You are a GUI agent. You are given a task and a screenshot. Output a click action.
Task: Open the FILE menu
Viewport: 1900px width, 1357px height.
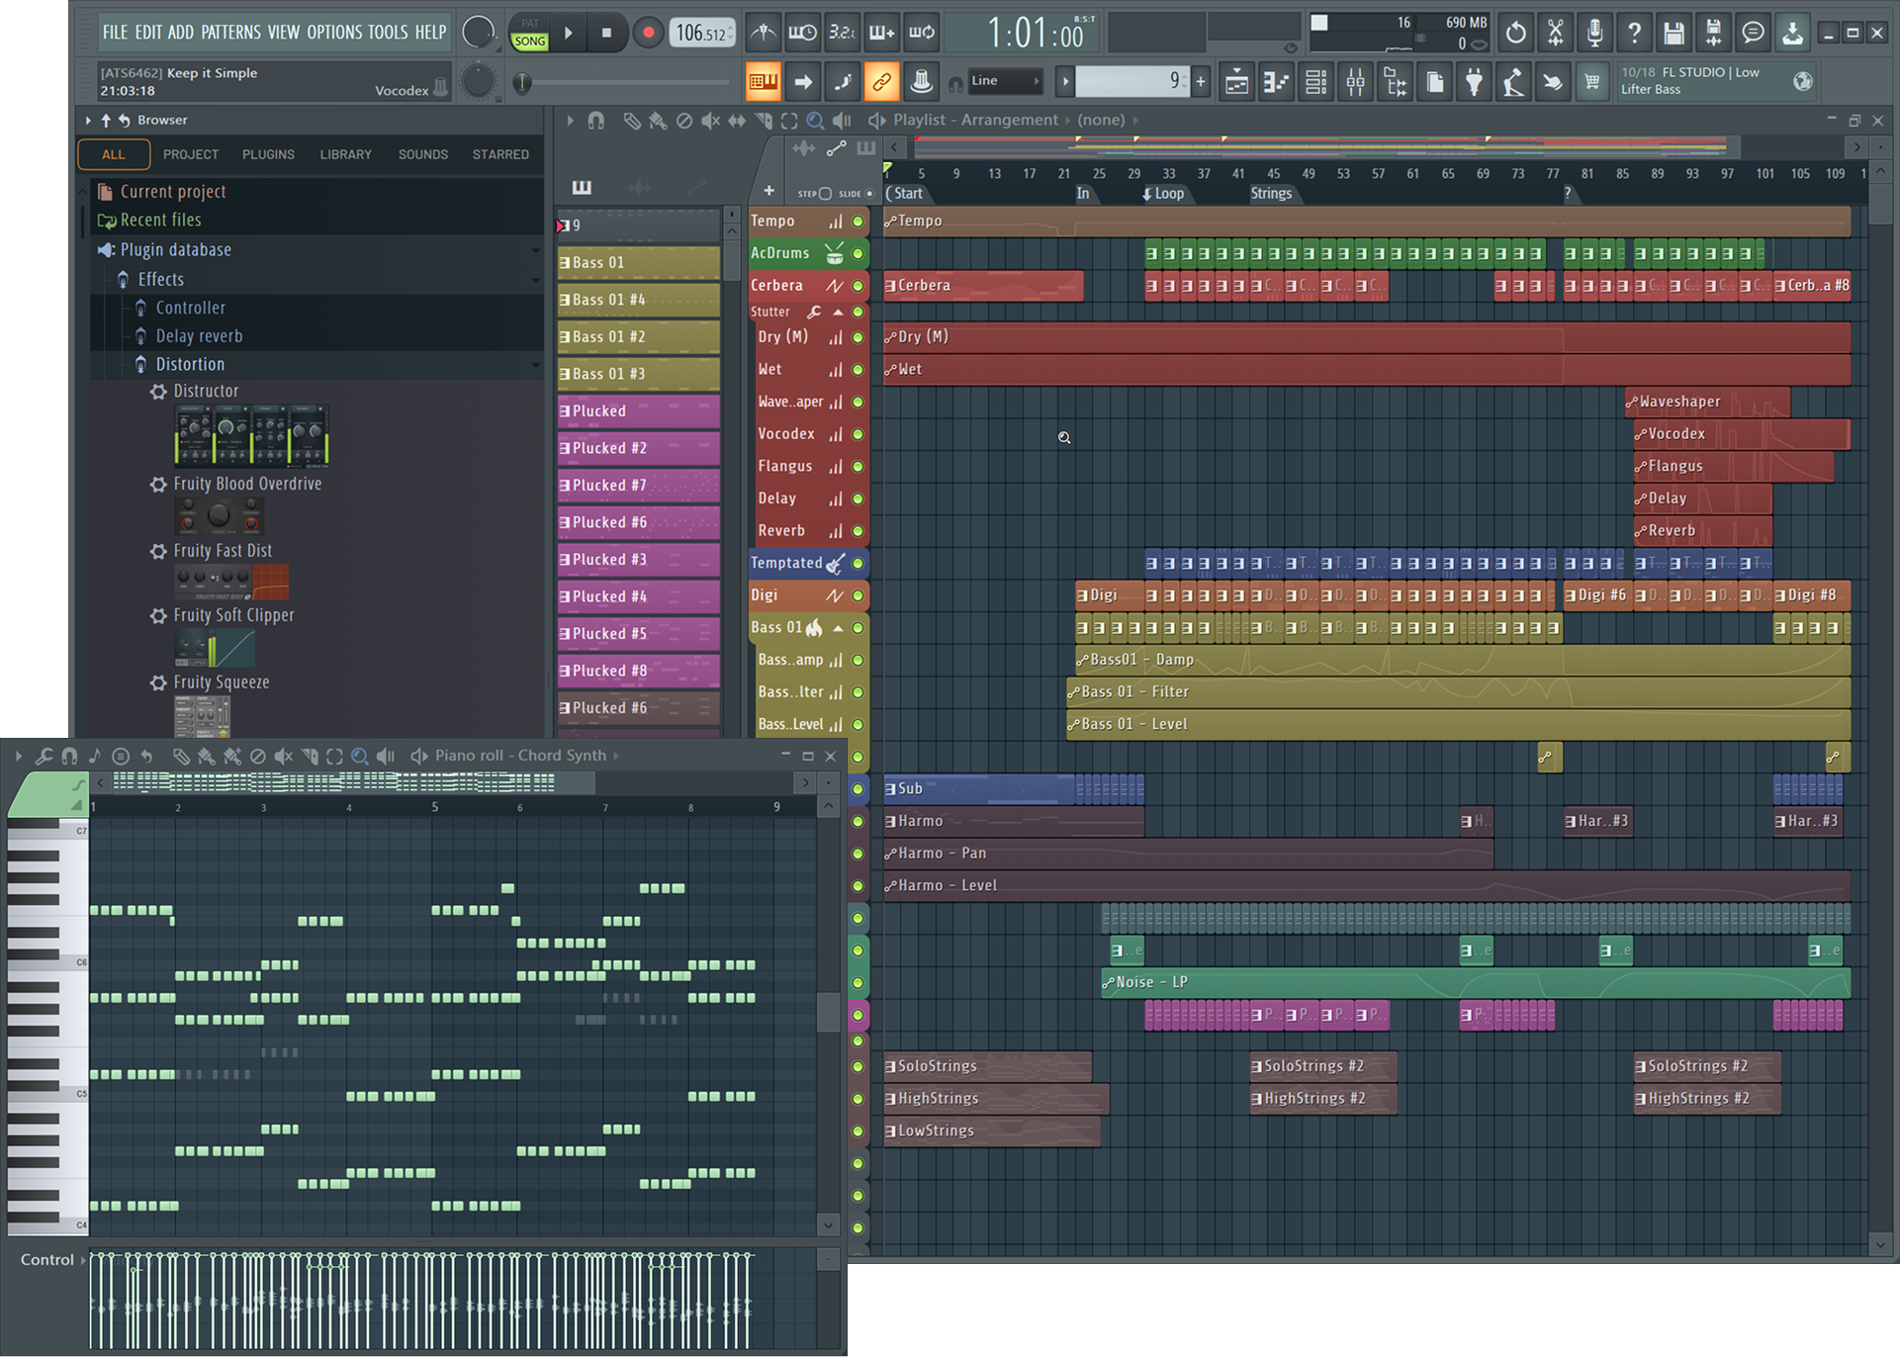(x=115, y=33)
